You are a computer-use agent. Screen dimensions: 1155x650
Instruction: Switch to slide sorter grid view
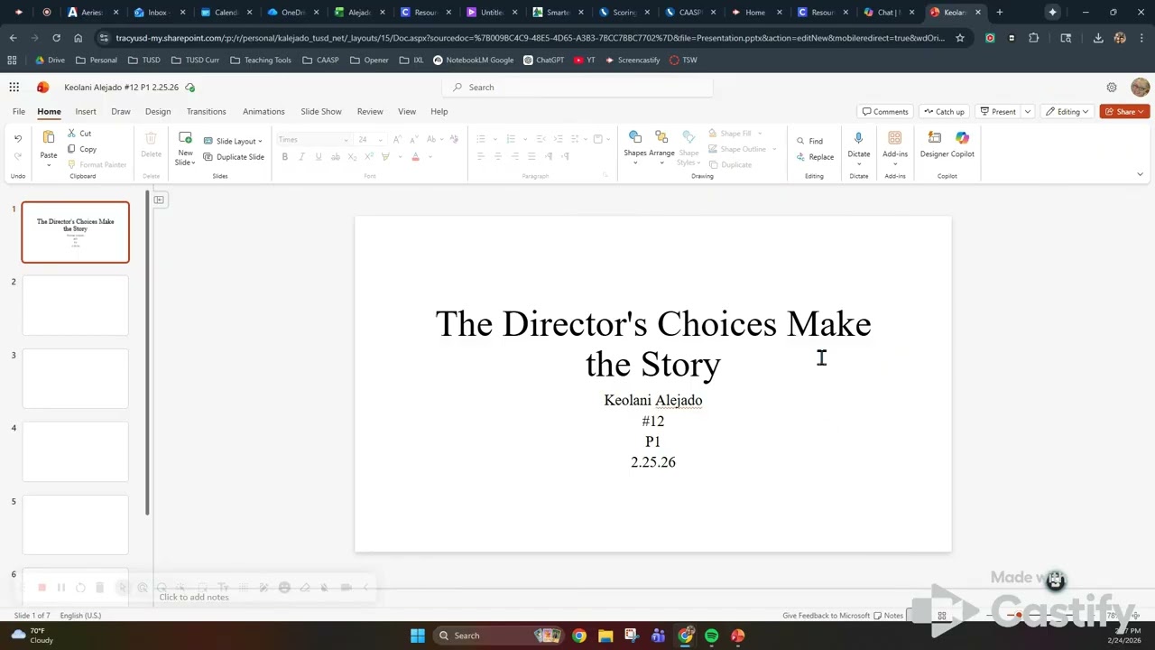[941, 616]
